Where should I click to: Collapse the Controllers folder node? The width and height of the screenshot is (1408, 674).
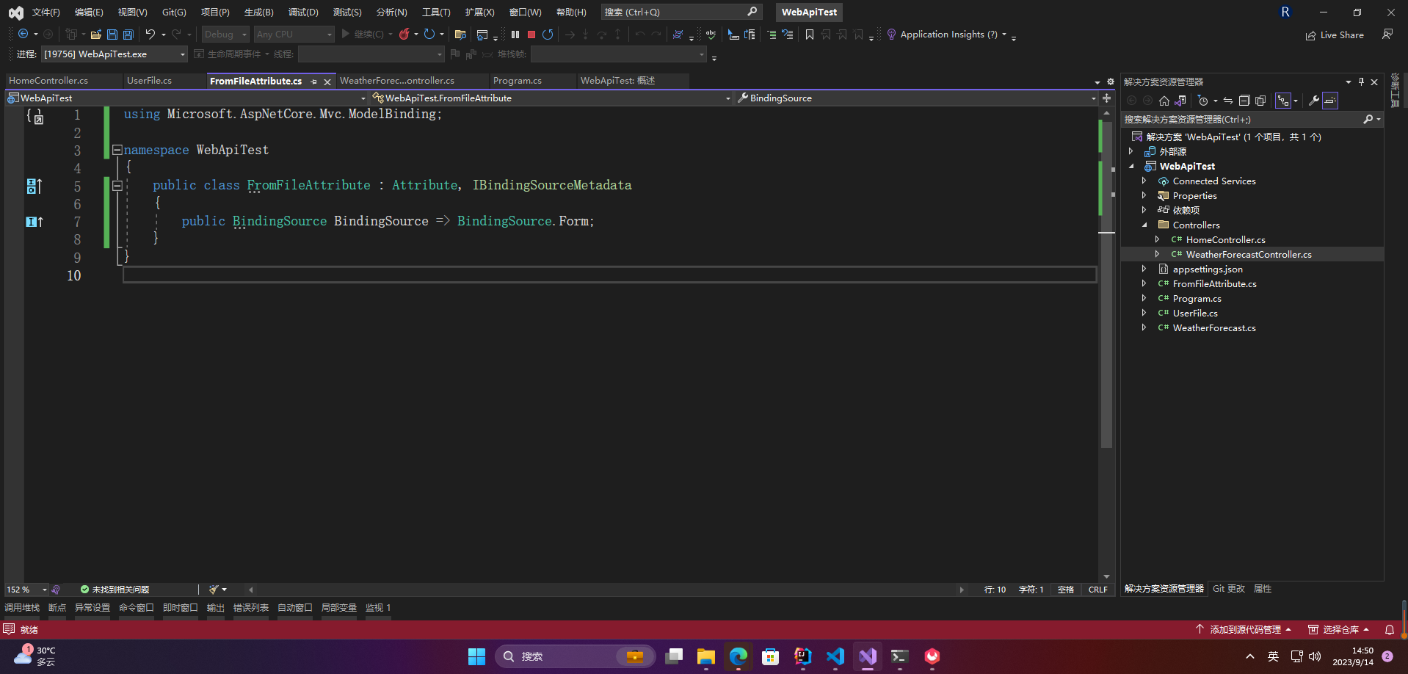pos(1144,225)
